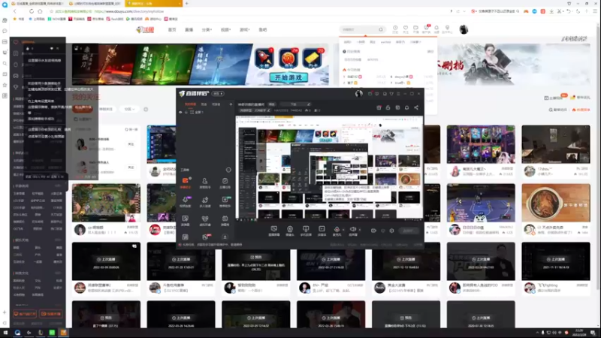Viewport: 601px width, 338px height.
Task: Click the lock icon in streaming tool toolbar
Action: point(388,107)
